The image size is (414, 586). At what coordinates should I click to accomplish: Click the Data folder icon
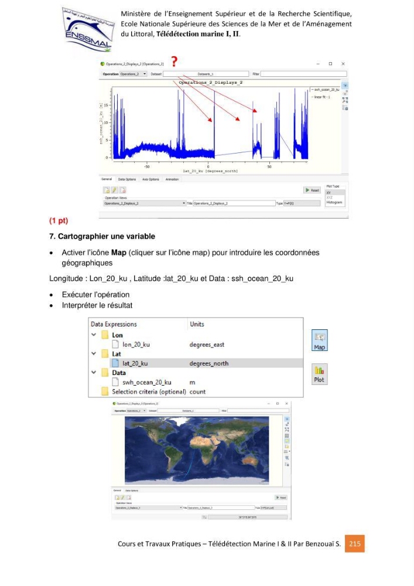coord(105,372)
